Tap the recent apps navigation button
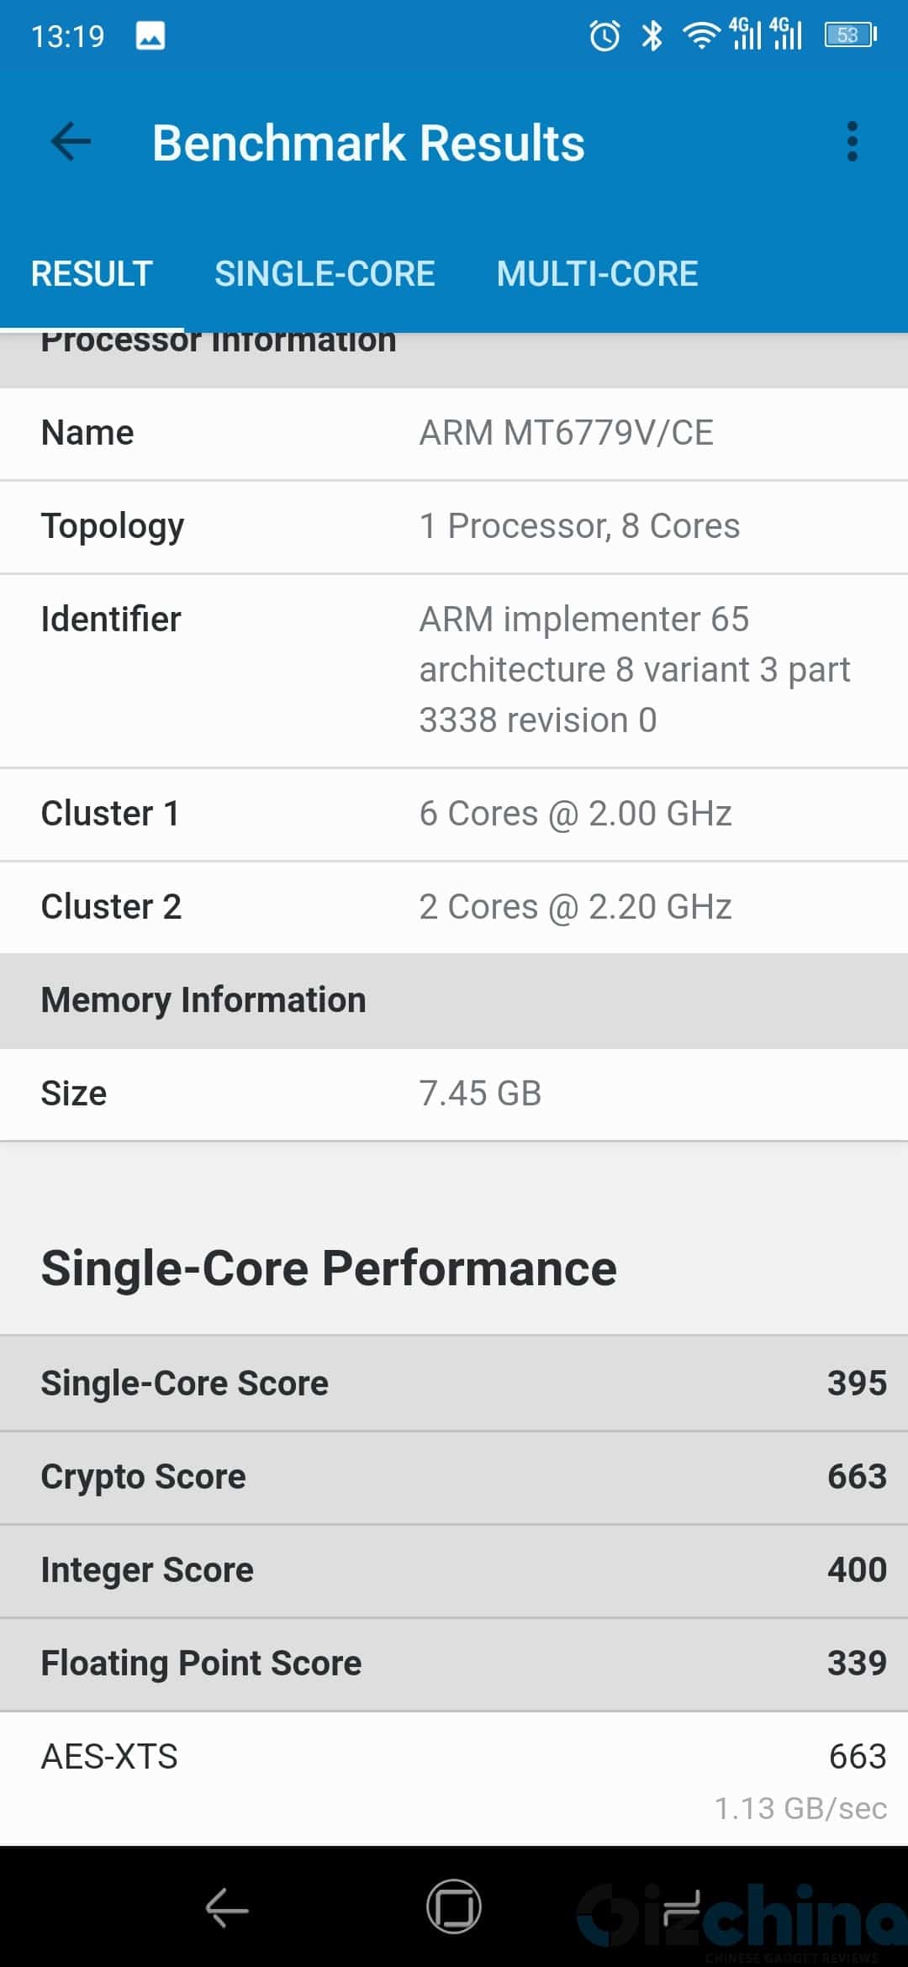Viewport: 908px width, 1967px height. 681,1906
